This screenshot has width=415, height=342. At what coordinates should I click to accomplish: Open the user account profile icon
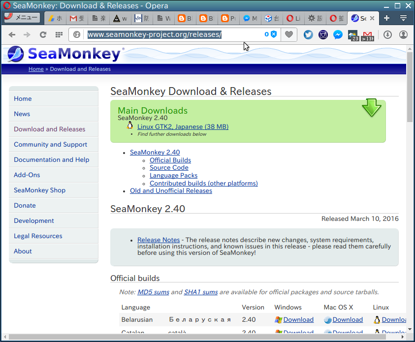403,34
